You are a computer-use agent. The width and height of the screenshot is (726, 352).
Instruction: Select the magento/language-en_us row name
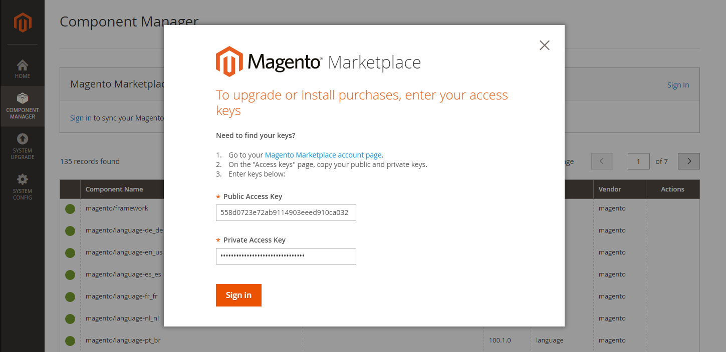124,252
